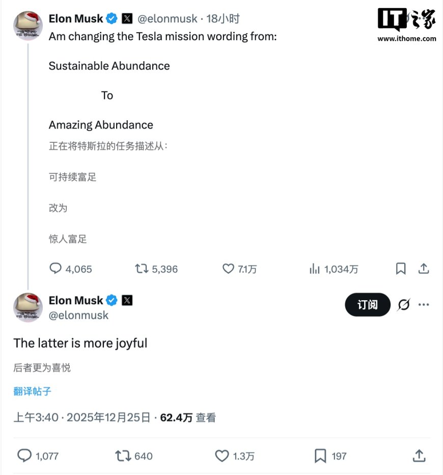443x475 pixels.
Task: Like the second tweet showing 1.3万
Action: click(x=221, y=456)
